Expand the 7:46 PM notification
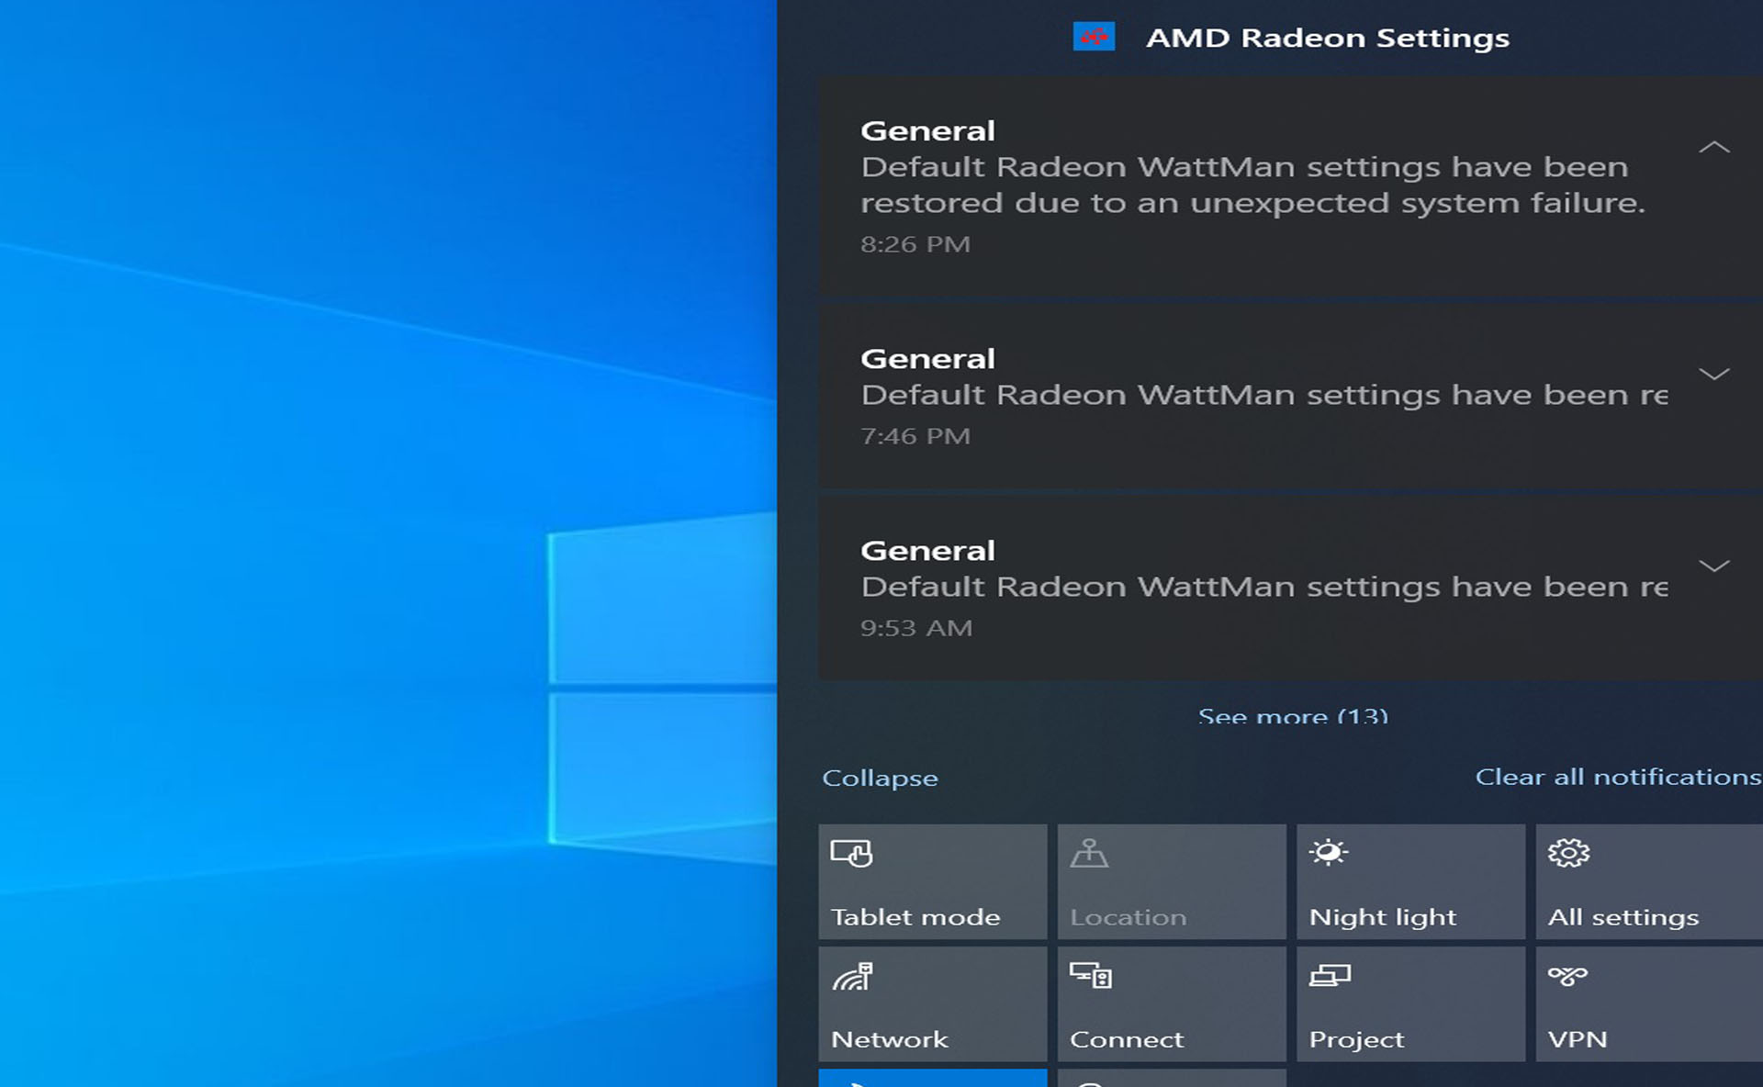 1713,374
